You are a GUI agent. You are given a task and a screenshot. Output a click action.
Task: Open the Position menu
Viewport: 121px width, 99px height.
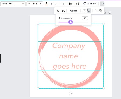click(73, 11)
